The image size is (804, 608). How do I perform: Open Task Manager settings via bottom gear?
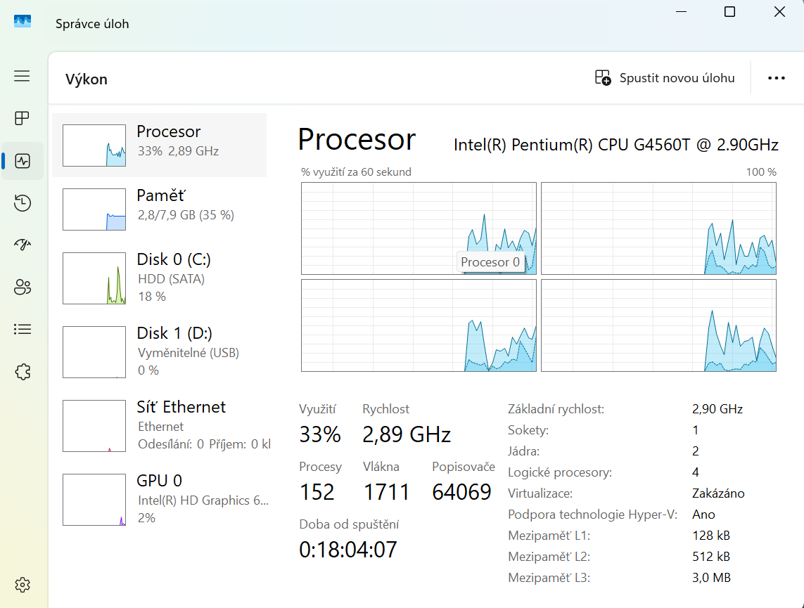tap(22, 584)
